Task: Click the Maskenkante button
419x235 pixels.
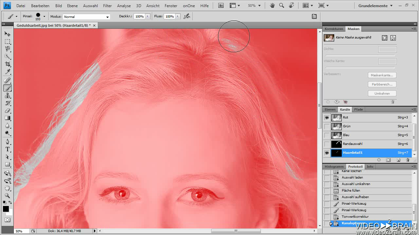Action: (x=382, y=75)
